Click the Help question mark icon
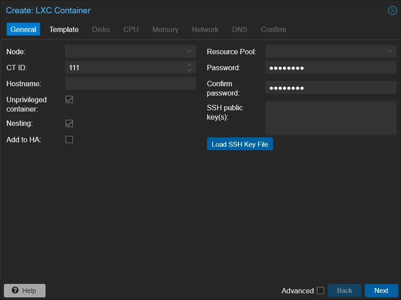The width and height of the screenshot is (401, 300). (x=16, y=291)
